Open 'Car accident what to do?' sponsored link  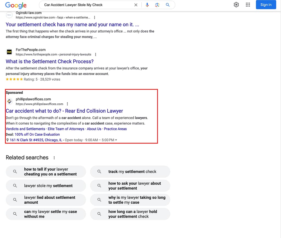coord(64,111)
